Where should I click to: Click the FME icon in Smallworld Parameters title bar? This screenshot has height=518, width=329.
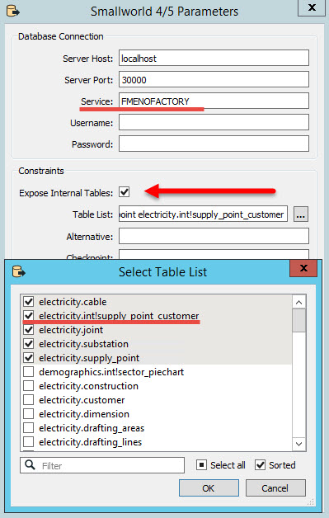(13, 11)
